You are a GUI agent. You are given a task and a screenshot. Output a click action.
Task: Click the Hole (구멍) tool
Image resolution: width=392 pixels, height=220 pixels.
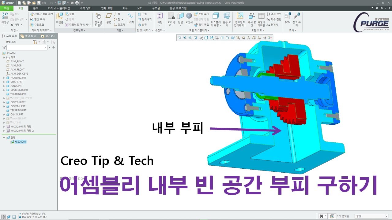(x=142, y=14)
